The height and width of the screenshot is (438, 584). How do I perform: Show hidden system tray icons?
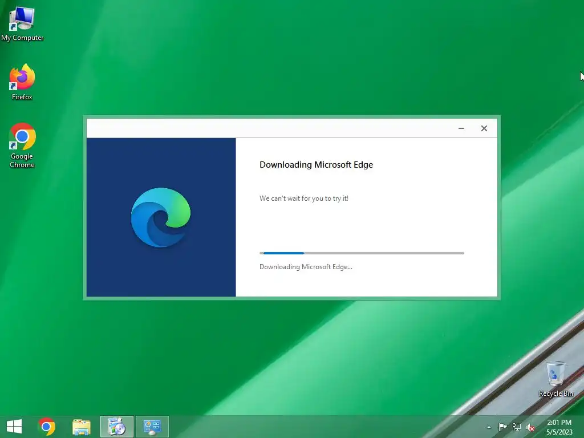point(489,427)
